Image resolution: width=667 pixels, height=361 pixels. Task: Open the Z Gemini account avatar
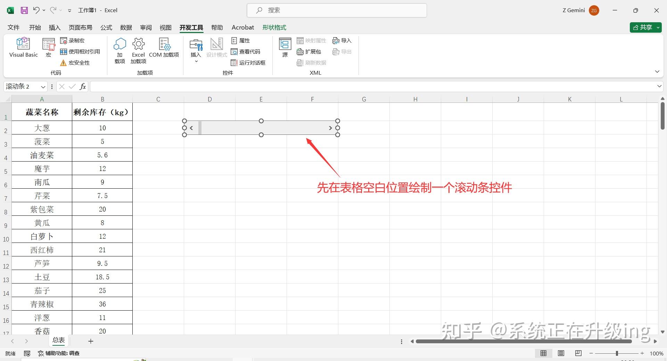tap(594, 10)
